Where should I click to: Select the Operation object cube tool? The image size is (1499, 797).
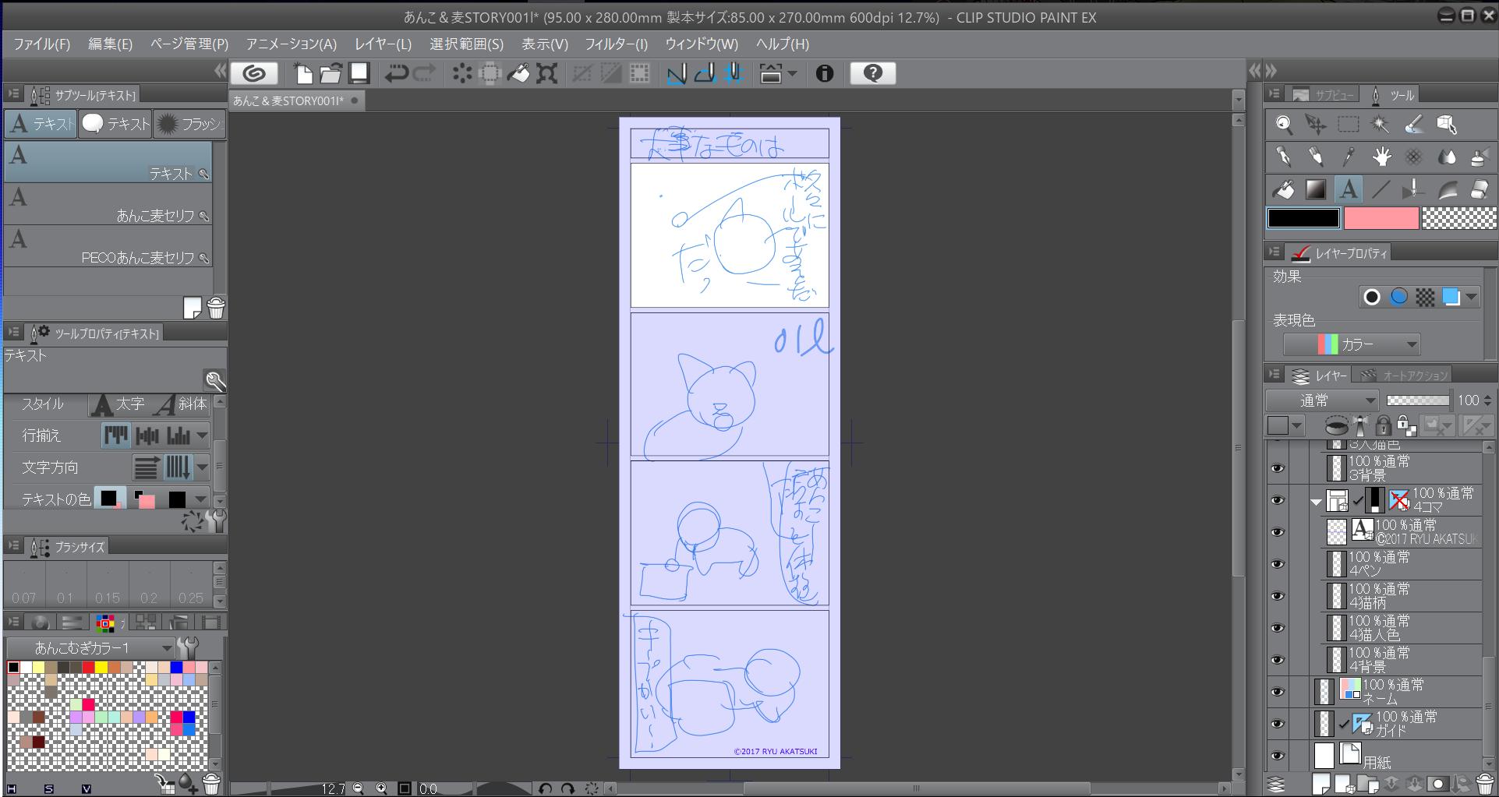1447,124
